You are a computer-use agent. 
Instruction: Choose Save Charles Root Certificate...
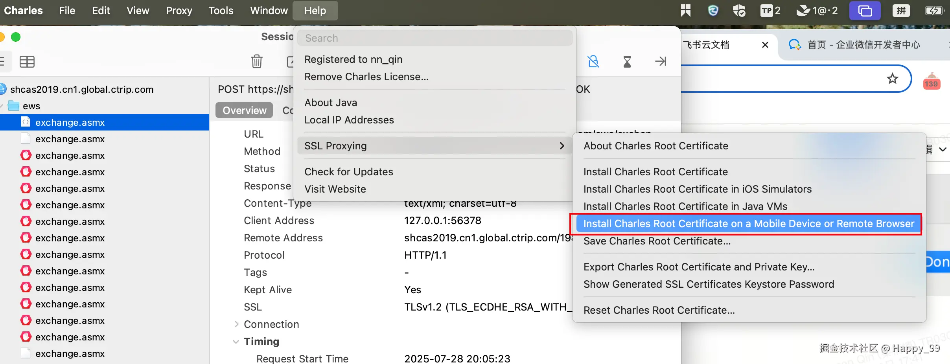(749, 241)
